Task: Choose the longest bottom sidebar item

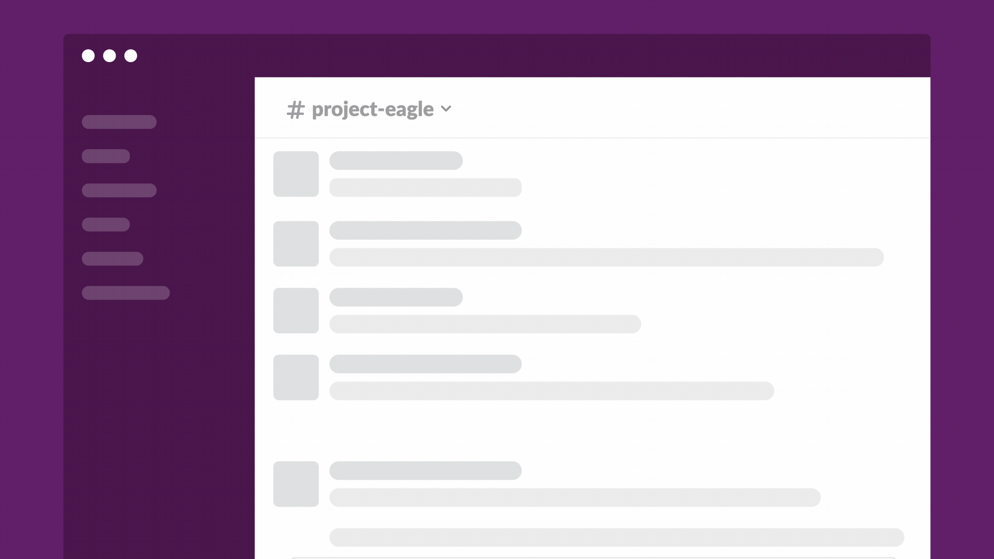Action: (x=126, y=292)
